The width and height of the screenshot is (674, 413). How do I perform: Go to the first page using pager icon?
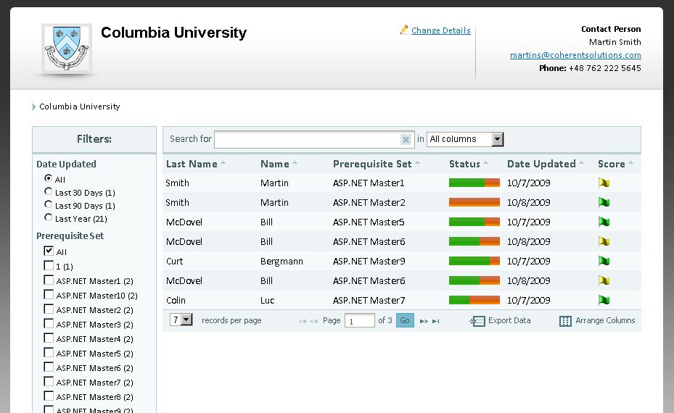[x=303, y=321]
